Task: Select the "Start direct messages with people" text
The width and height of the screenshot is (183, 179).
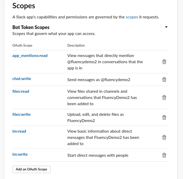Action: tap(98, 155)
